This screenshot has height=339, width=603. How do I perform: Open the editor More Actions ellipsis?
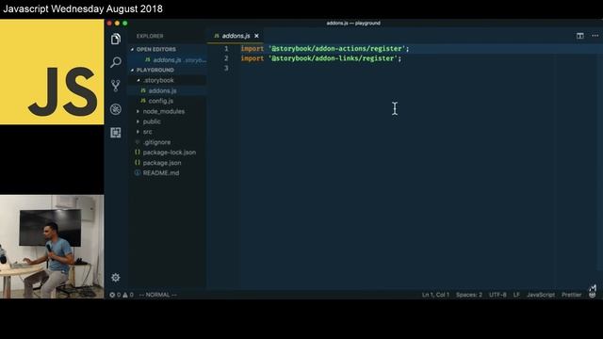(x=595, y=36)
